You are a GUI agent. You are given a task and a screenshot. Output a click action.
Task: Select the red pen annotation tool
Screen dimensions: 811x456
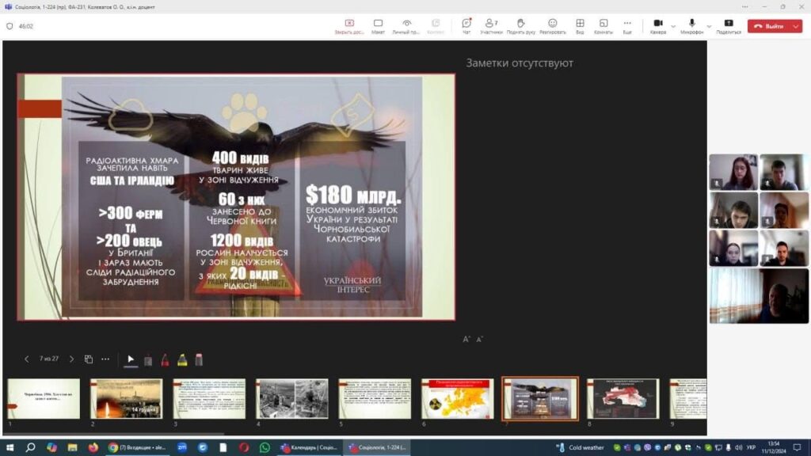pyautogui.click(x=165, y=359)
